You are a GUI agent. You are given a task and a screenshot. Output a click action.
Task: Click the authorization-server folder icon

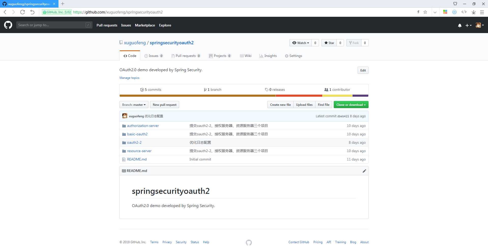pyautogui.click(x=124, y=126)
